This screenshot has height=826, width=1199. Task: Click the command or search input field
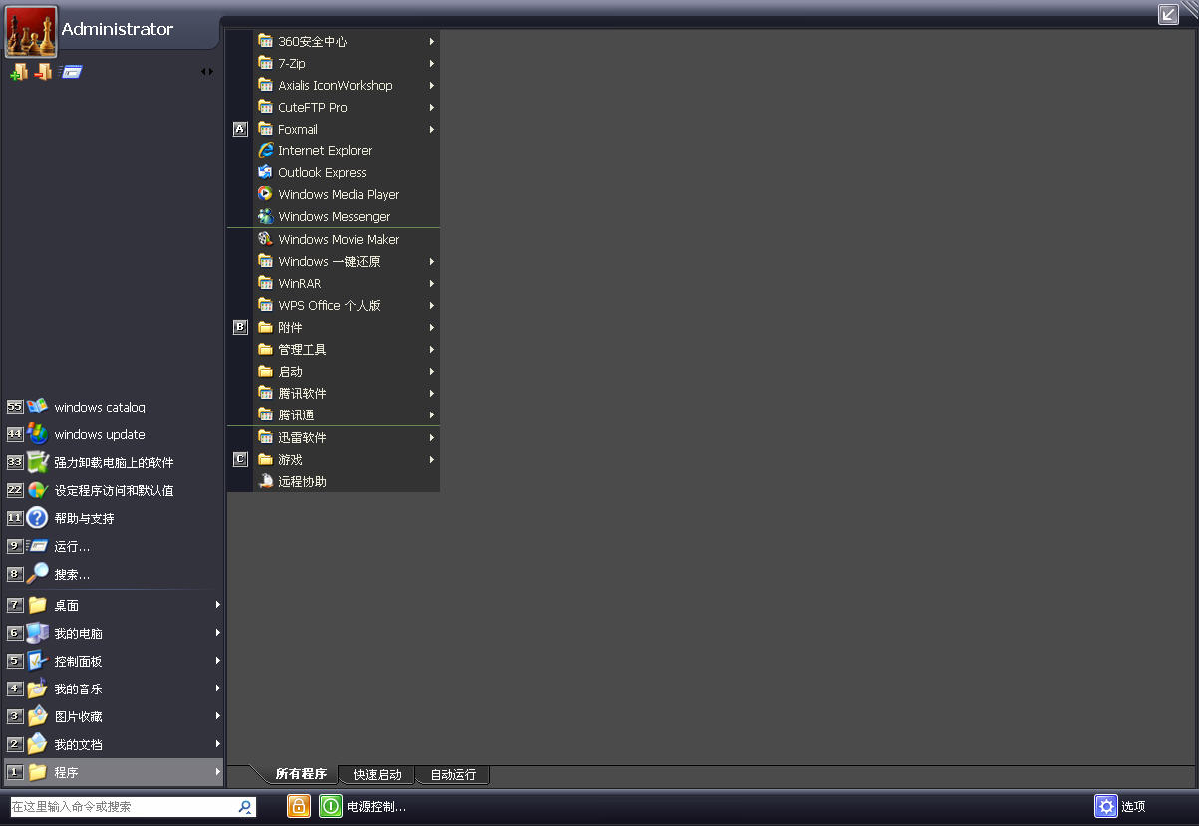tap(123, 807)
